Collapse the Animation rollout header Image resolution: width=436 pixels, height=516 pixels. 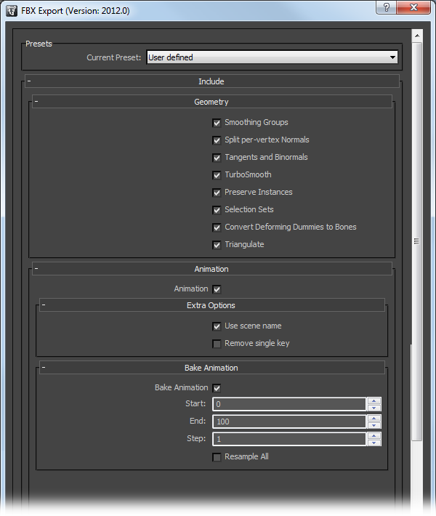pyautogui.click(x=212, y=269)
